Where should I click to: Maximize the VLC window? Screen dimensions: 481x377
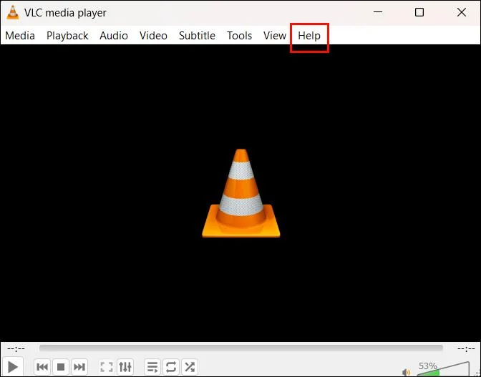point(419,12)
